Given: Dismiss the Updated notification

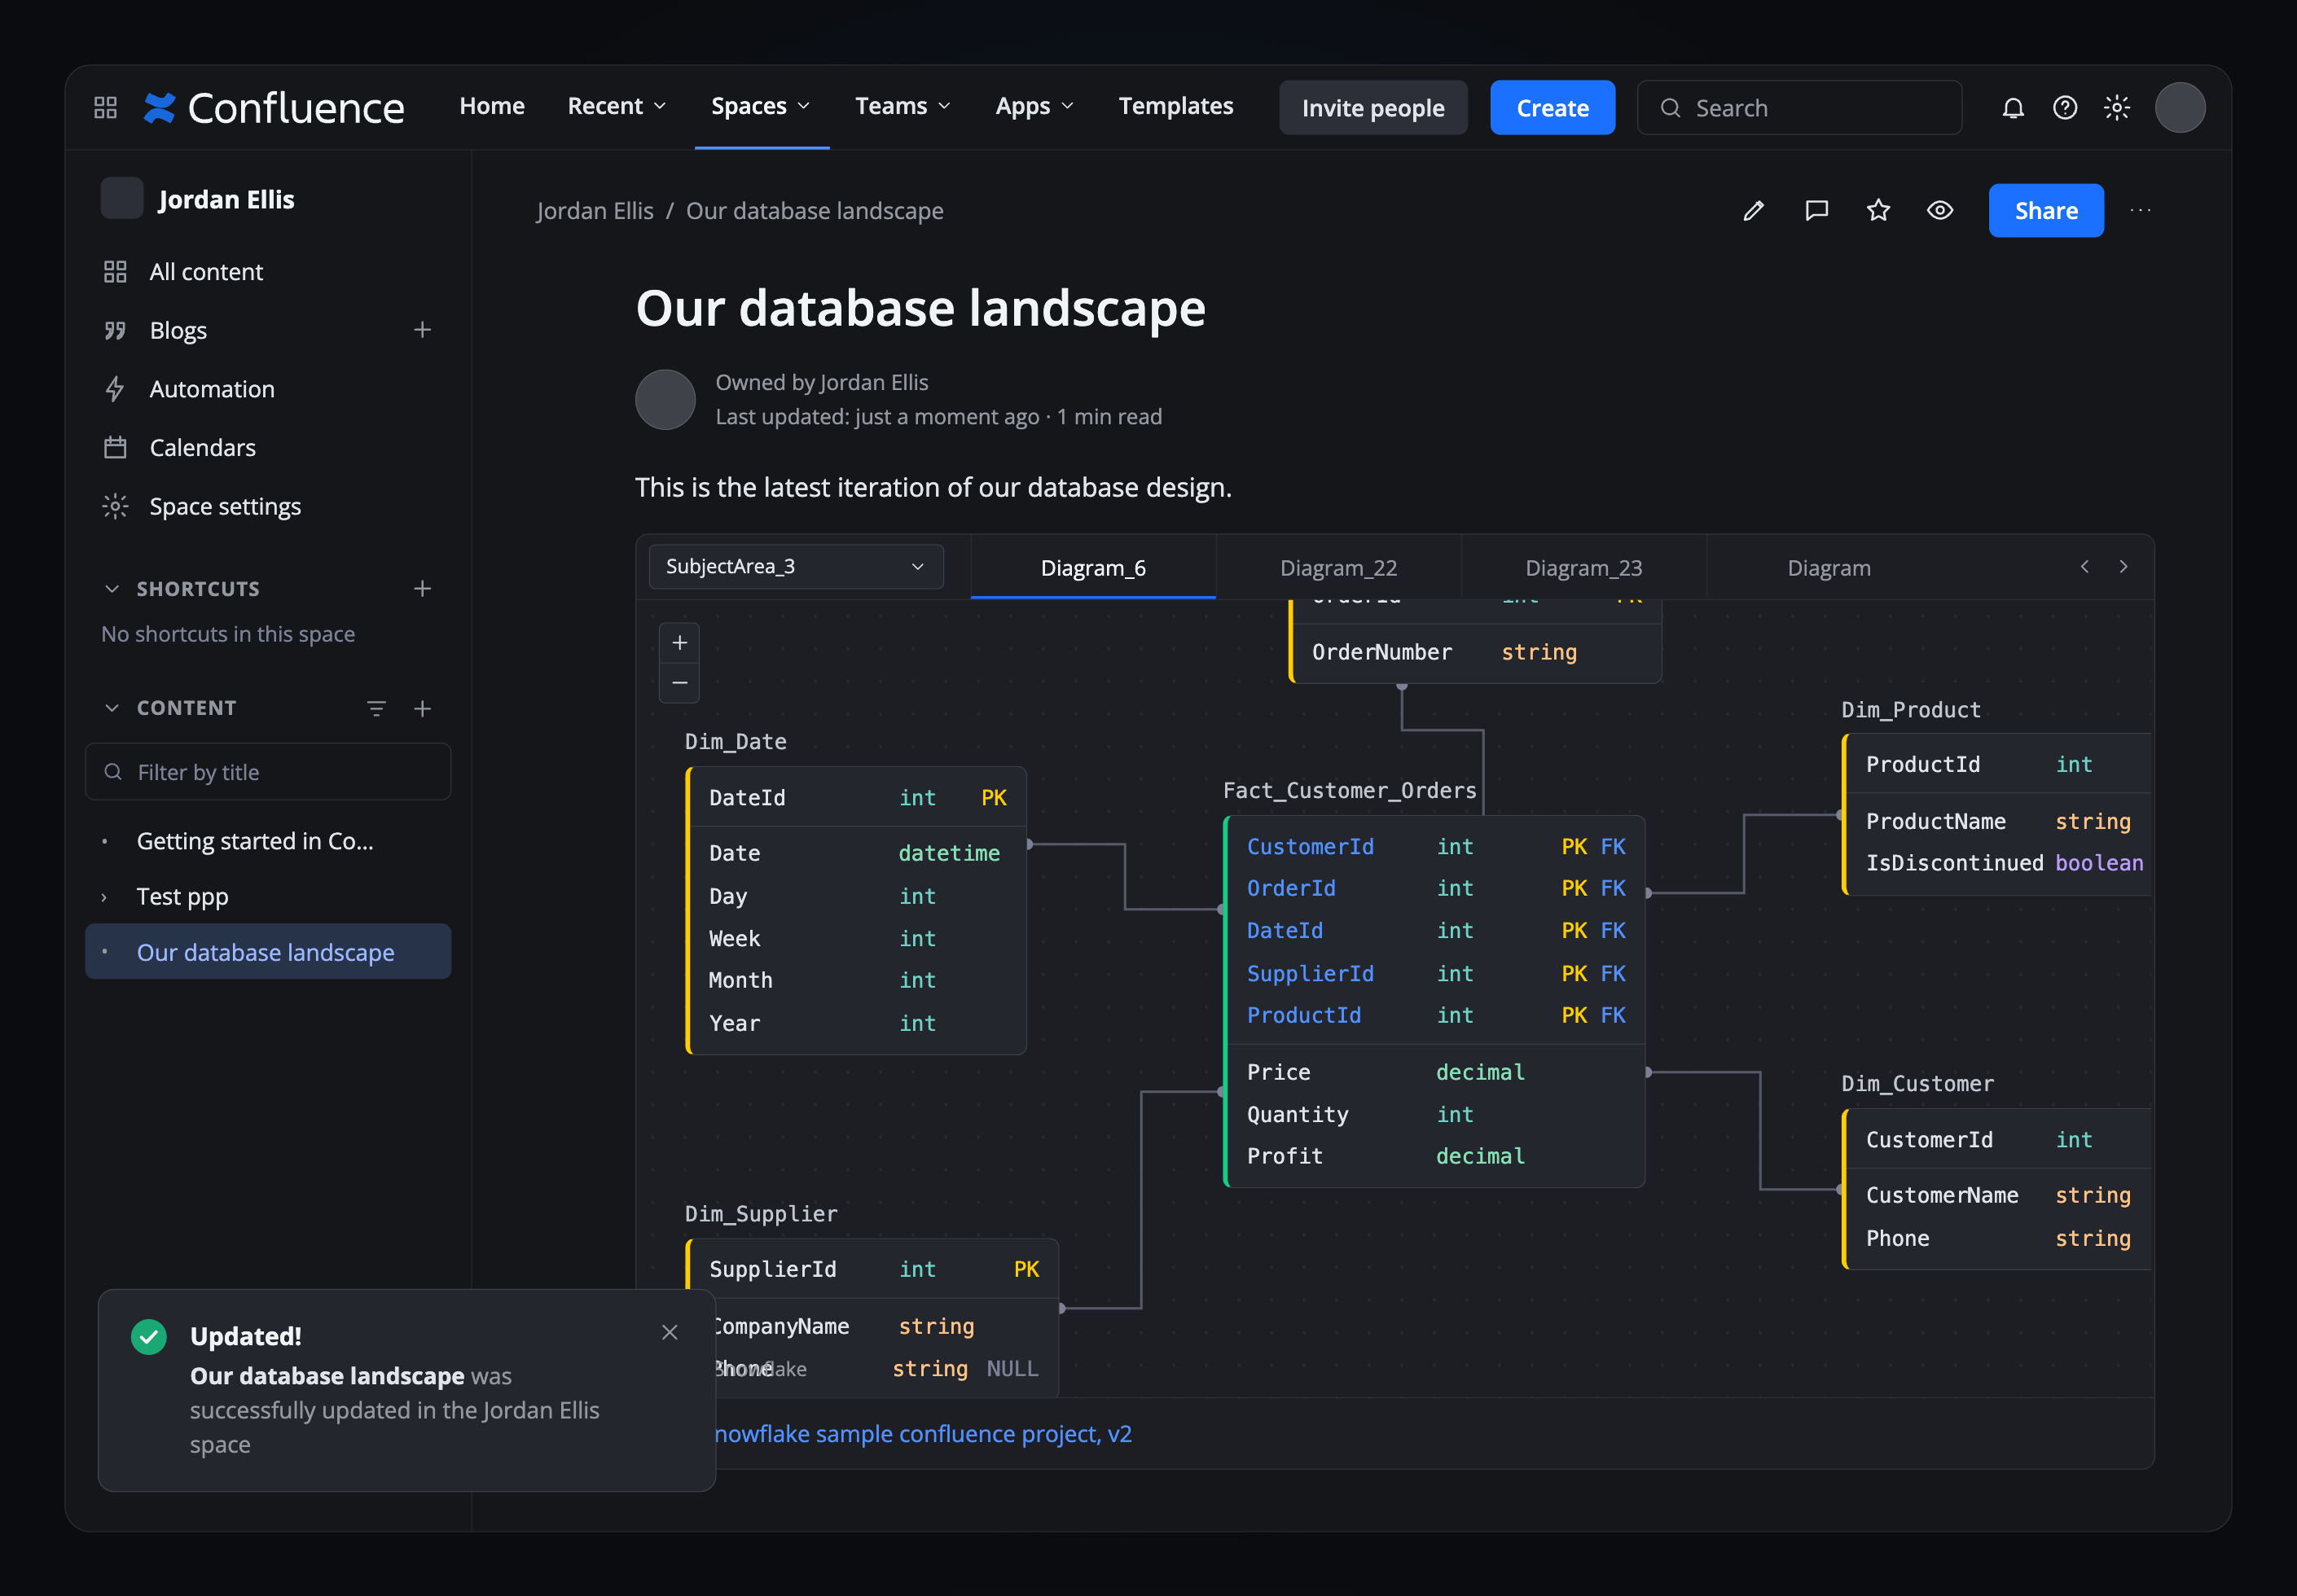Looking at the screenshot, I should click(x=670, y=1332).
